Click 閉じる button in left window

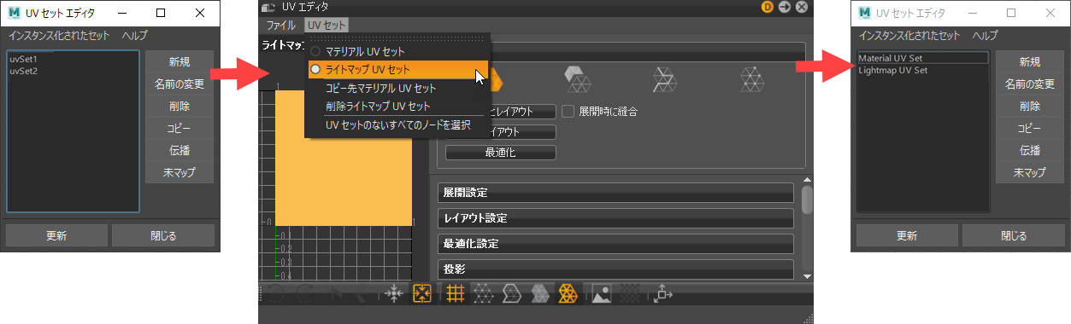pyautogui.click(x=163, y=235)
